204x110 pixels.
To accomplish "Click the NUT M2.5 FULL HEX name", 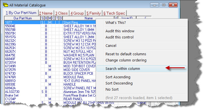I will click(78, 52).
